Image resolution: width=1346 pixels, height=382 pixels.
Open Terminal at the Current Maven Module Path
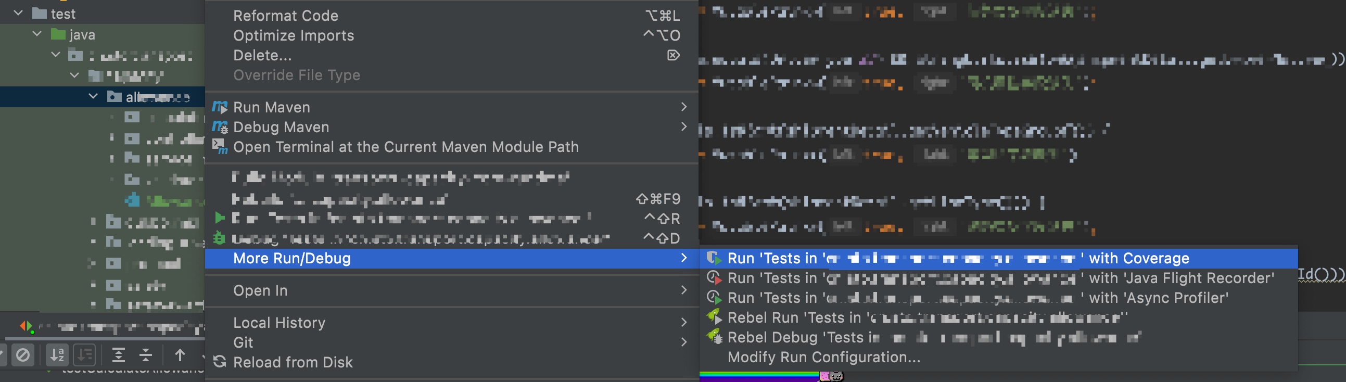(x=405, y=147)
